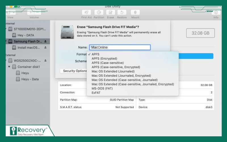Click the Security Options button
The image size is (227, 142).
[74, 71]
